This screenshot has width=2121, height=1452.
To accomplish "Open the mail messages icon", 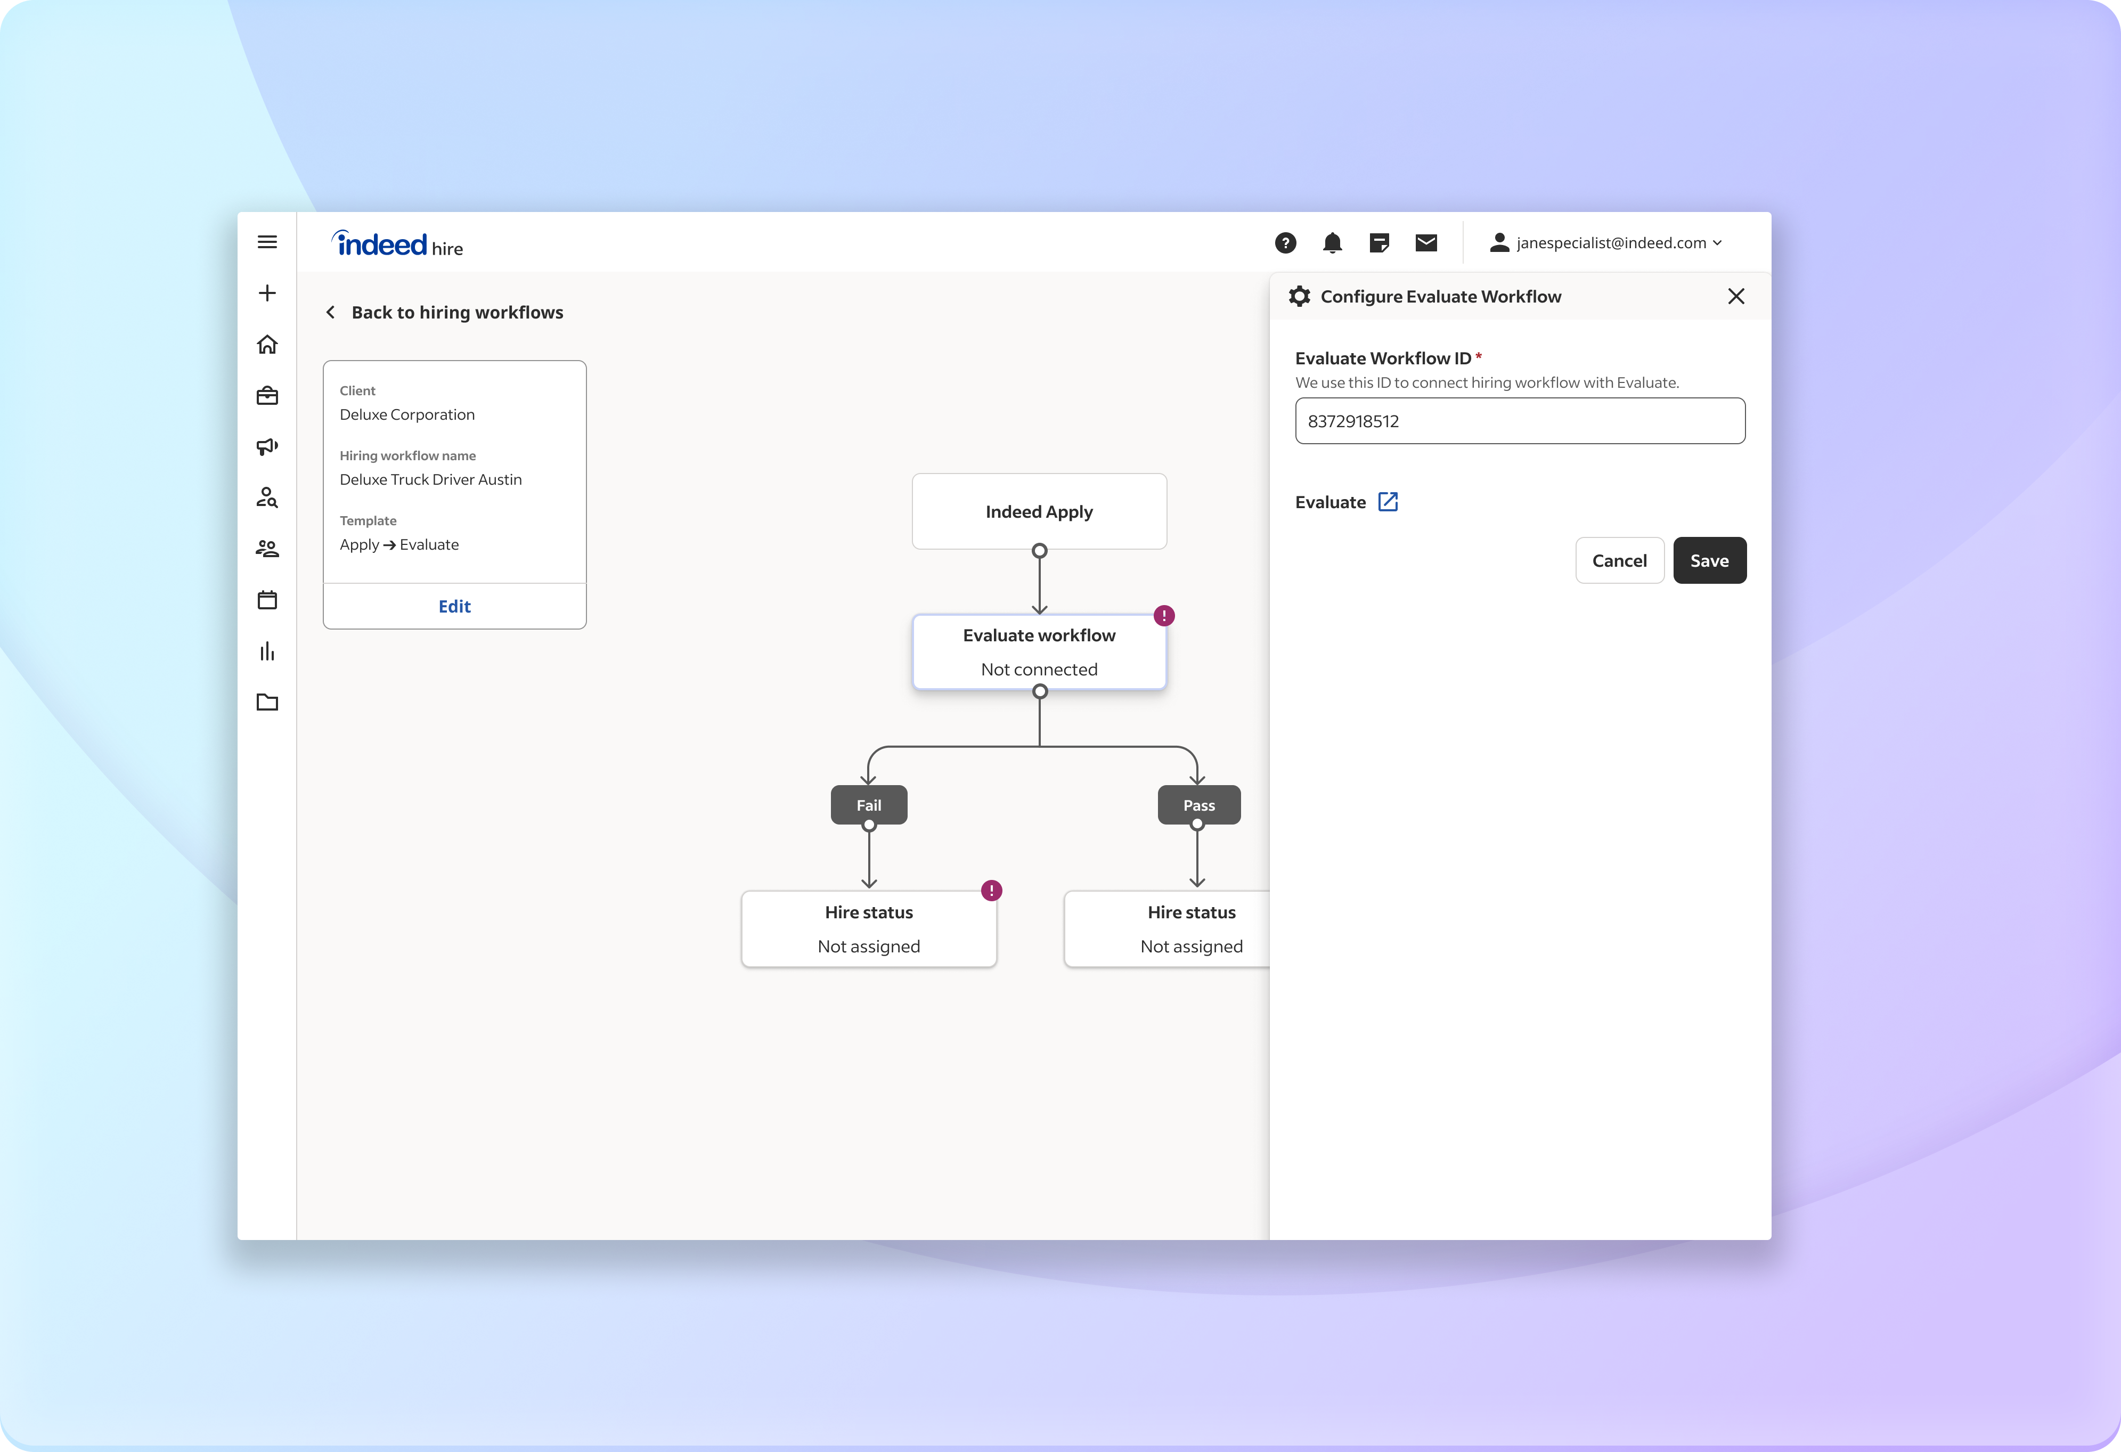I will coord(1426,243).
